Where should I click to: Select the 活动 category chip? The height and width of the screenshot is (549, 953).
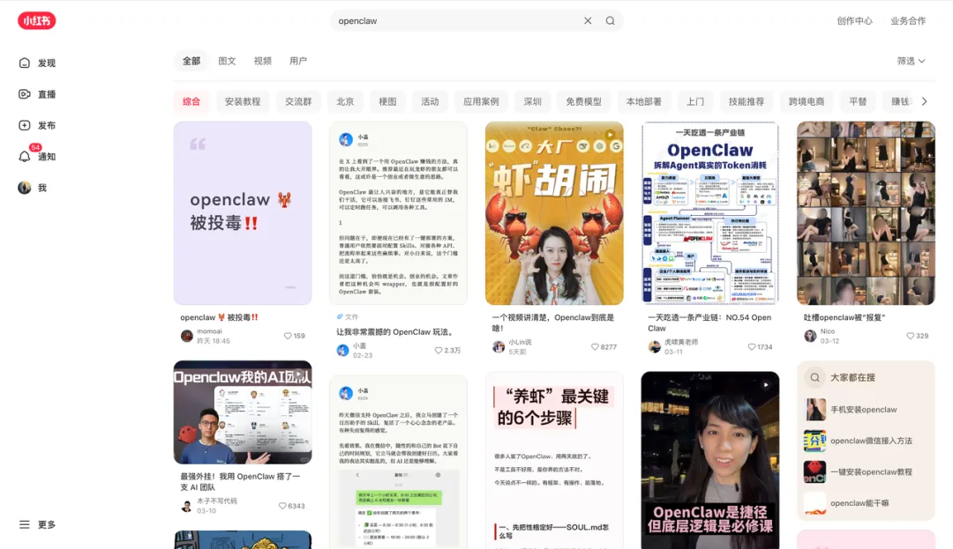[x=430, y=101]
